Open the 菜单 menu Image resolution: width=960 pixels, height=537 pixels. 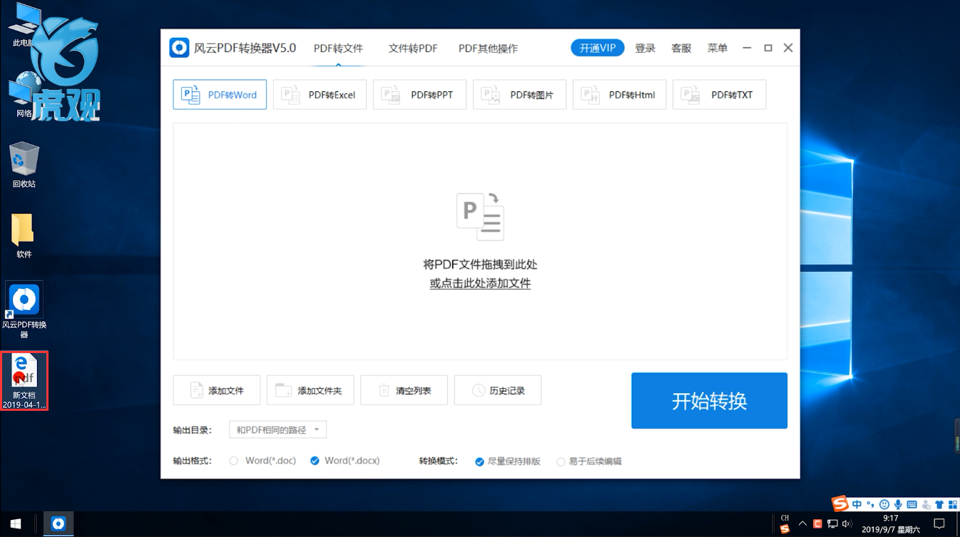(x=718, y=48)
